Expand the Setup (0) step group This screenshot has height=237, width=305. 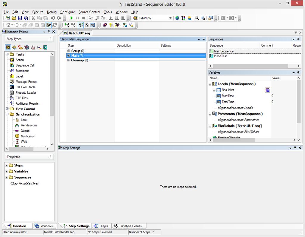(69, 51)
